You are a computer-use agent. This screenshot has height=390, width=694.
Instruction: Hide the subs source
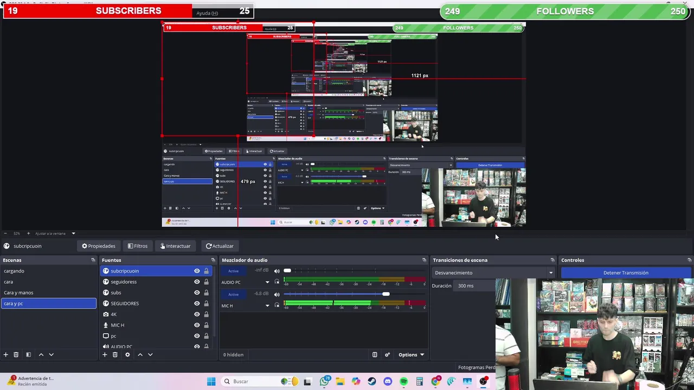click(x=197, y=292)
